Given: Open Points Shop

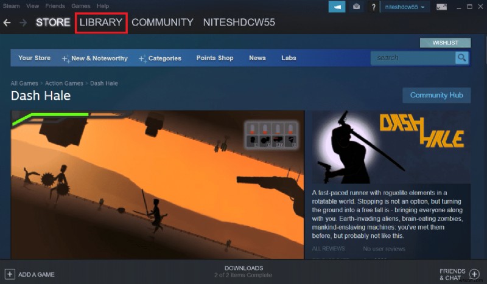Looking at the screenshot, I should tap(215, 58).
